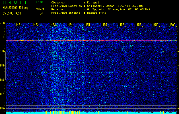The width and height of the screenshot is (179, 114).
Task: Click the 0.7 kHz frequency label
Action: [3, 94]
